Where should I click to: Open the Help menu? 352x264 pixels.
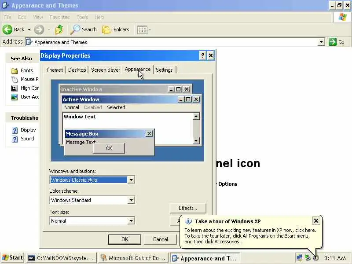click(99, 17)
